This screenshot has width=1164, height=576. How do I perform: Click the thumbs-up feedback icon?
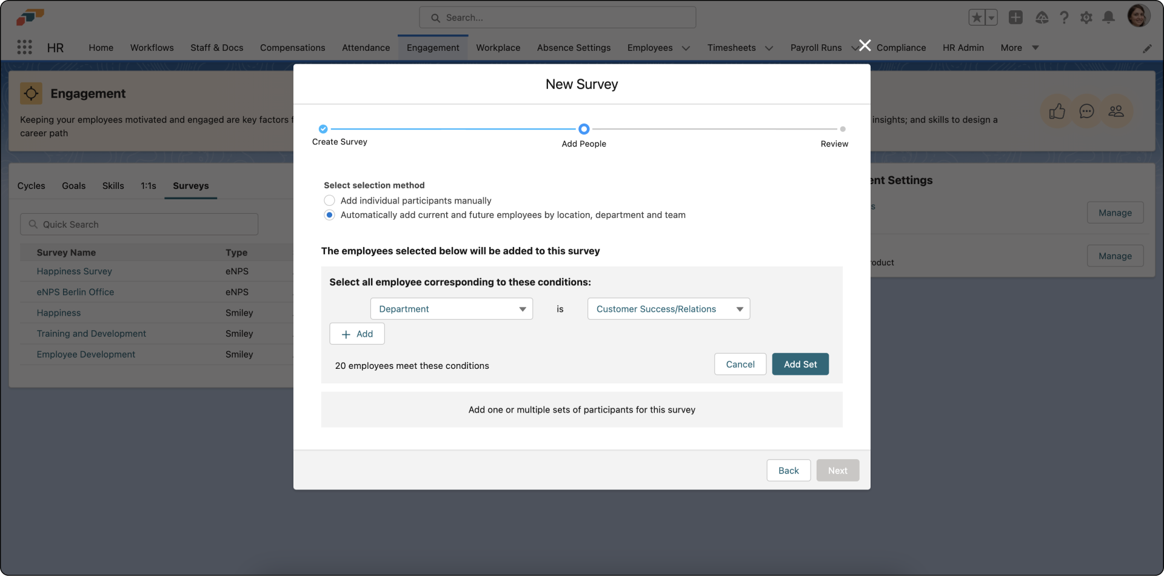coord(1057,111)
